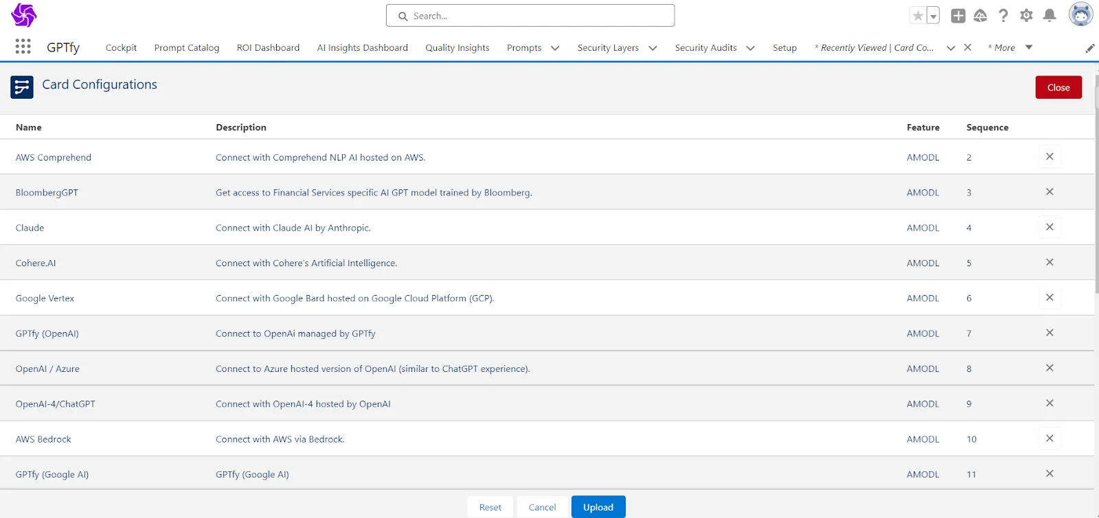The height and width of the screenshot is (518, 1099).
Task: Open the Help question mark icon
Action: coord(1004,16)
